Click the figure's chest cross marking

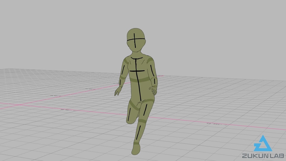point(137,71)
